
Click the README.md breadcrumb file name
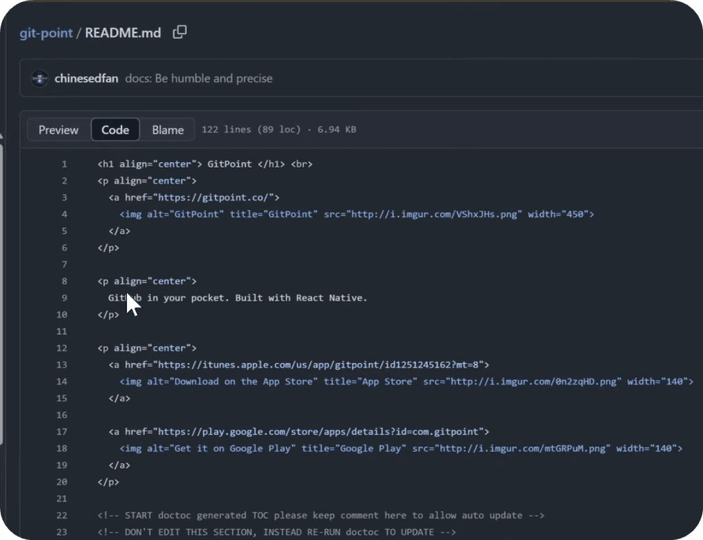point(123,33)
